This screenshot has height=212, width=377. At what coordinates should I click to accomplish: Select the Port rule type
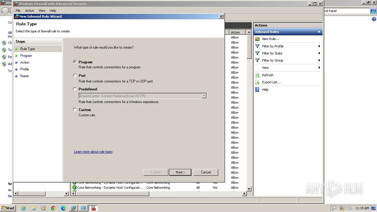(75, 75)
